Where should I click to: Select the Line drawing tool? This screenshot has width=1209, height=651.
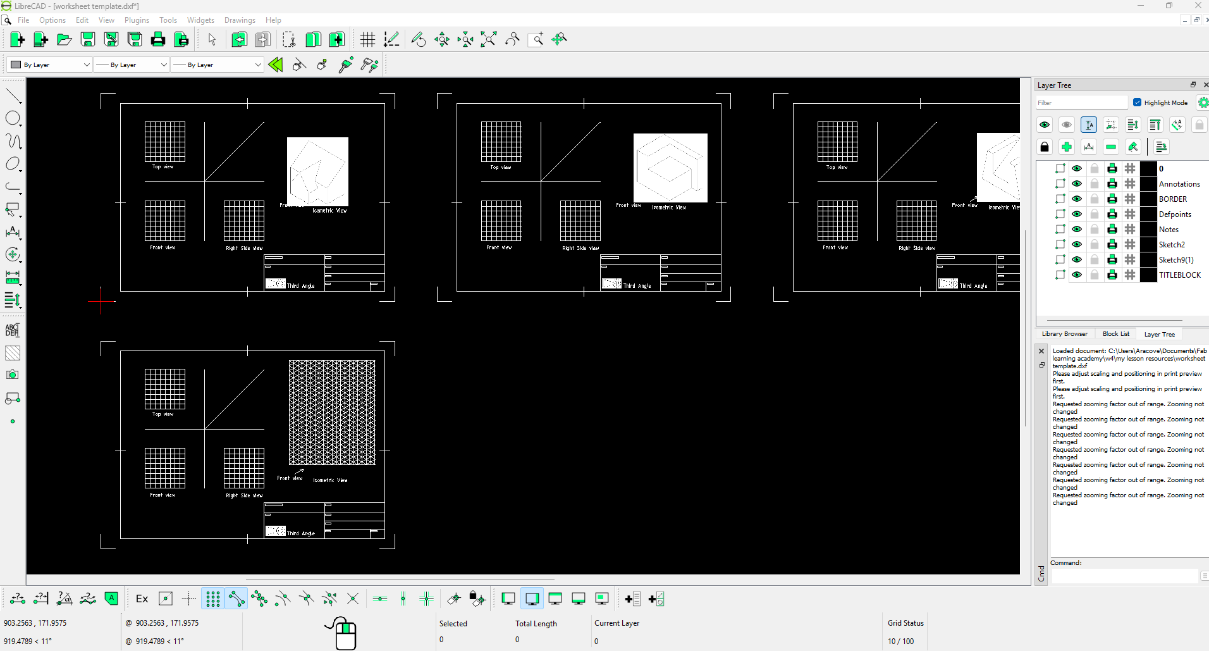[13, 96]
